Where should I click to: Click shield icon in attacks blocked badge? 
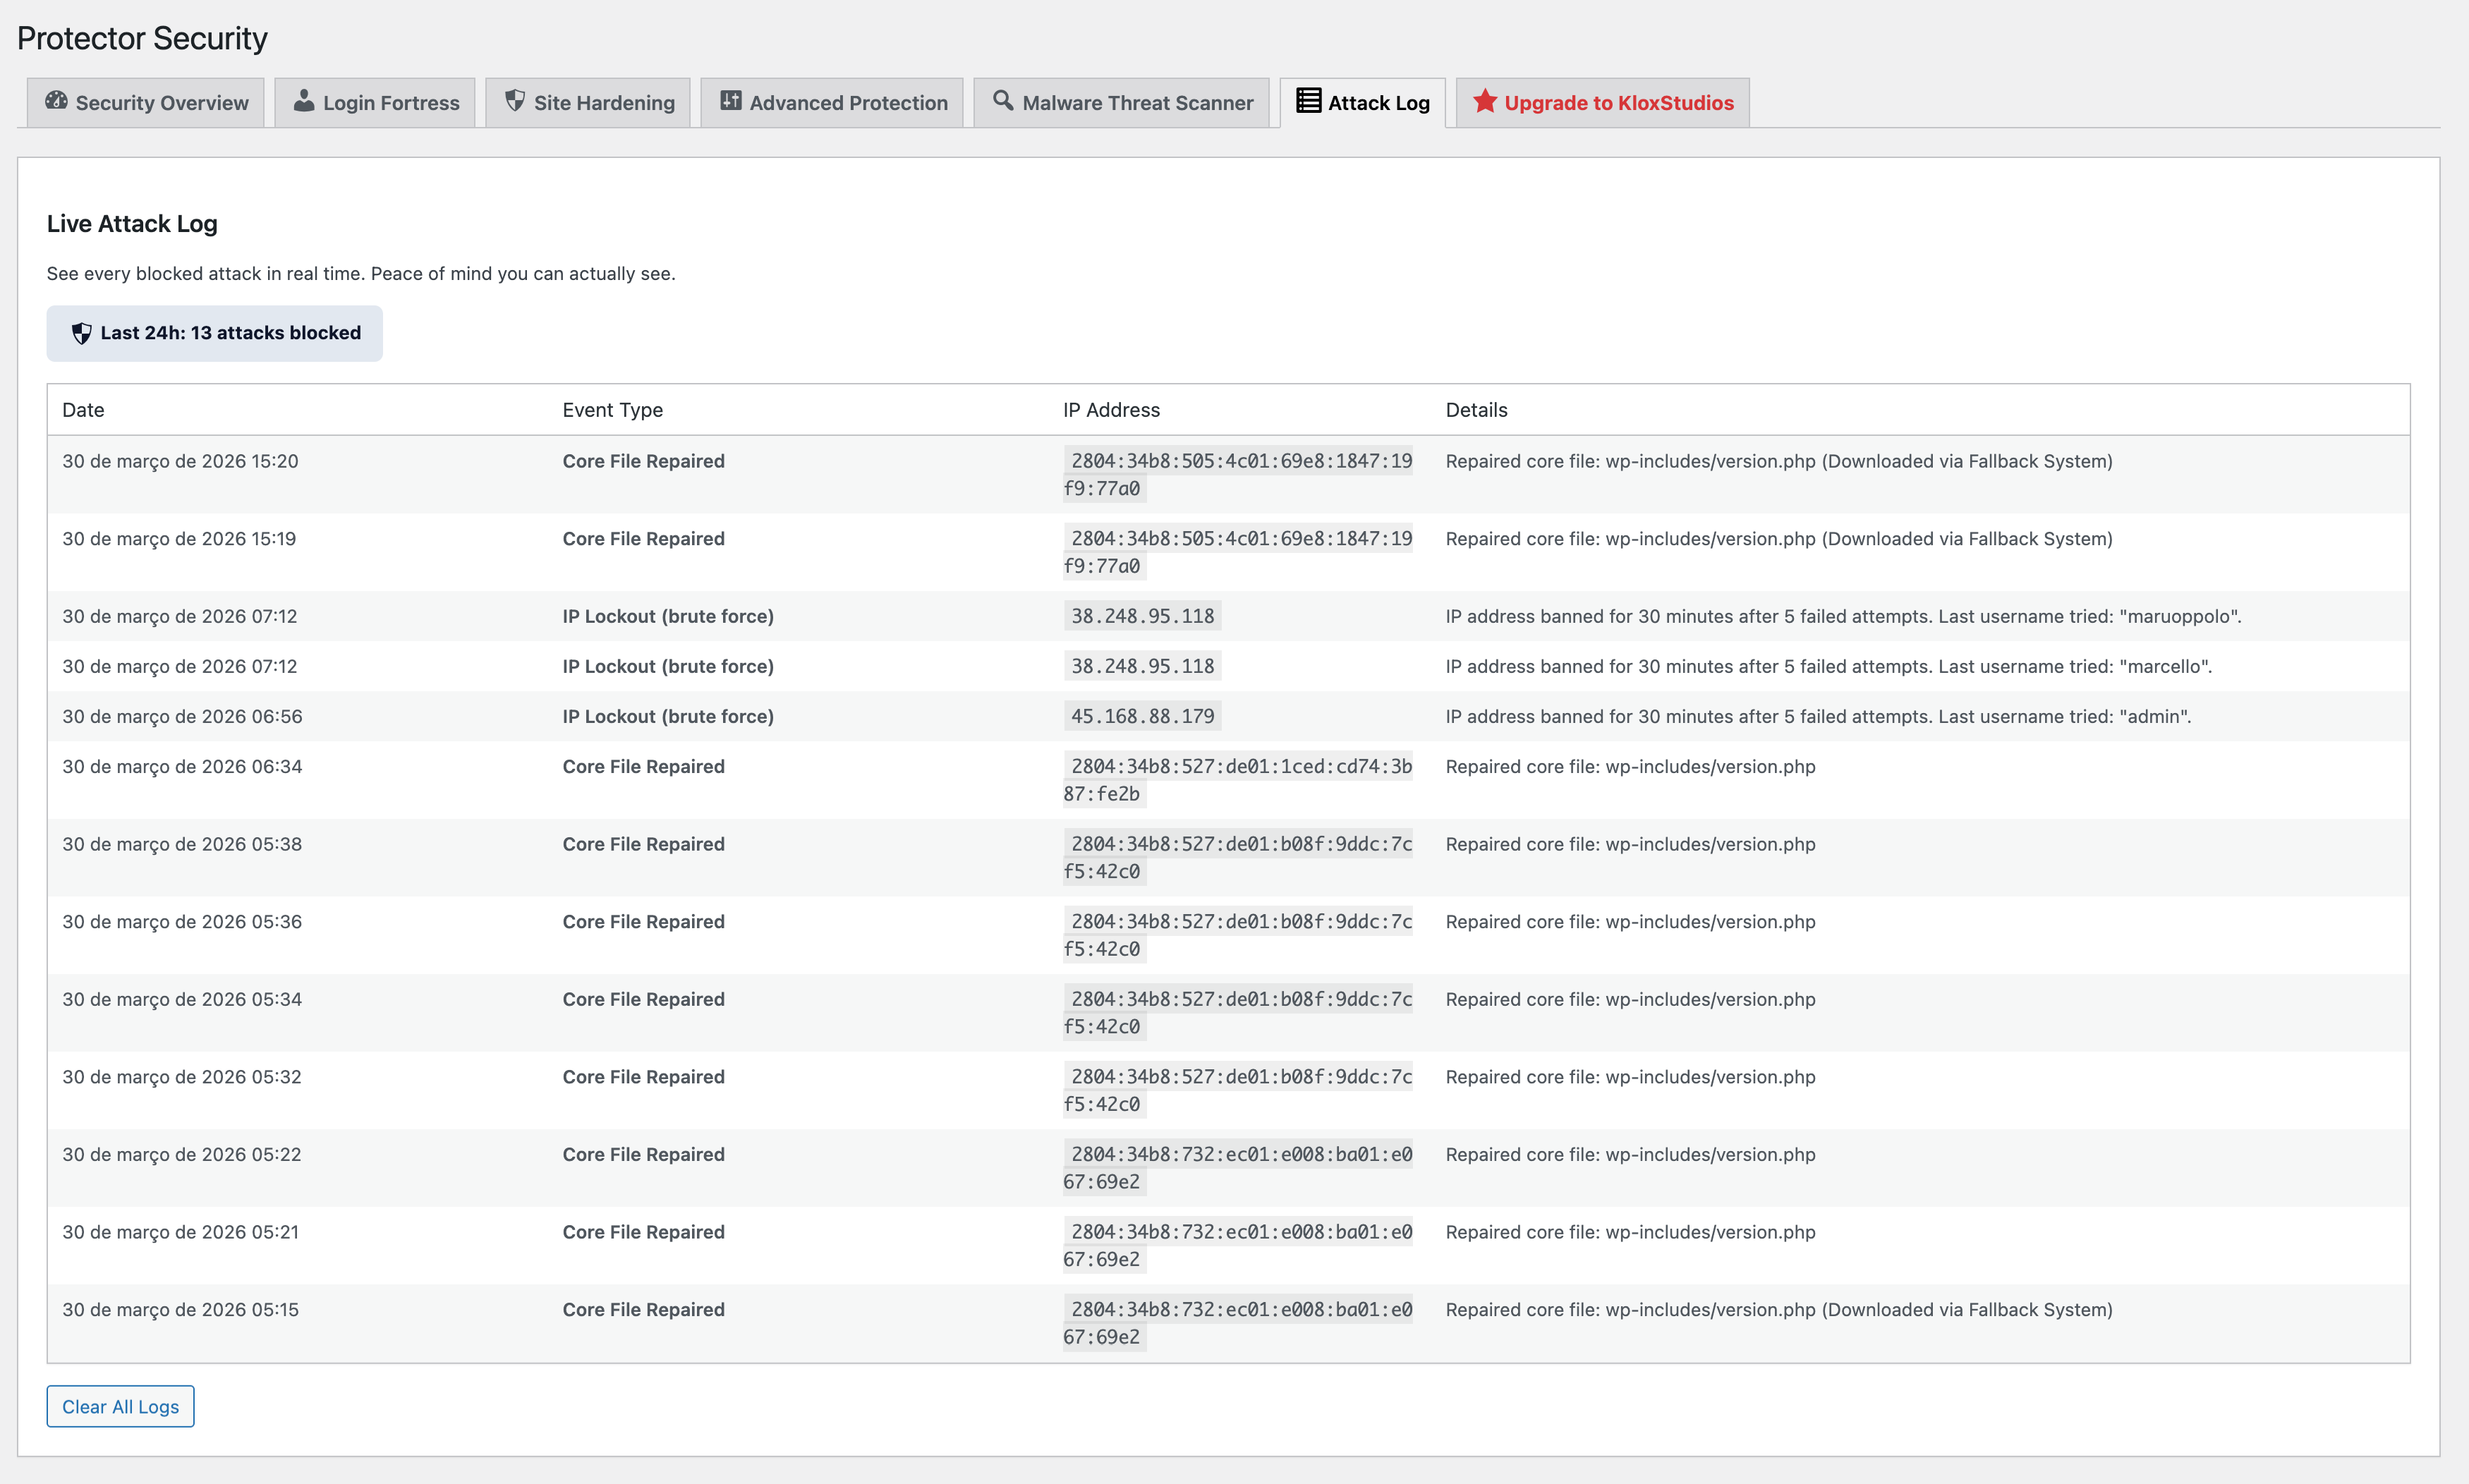point(81,333)
